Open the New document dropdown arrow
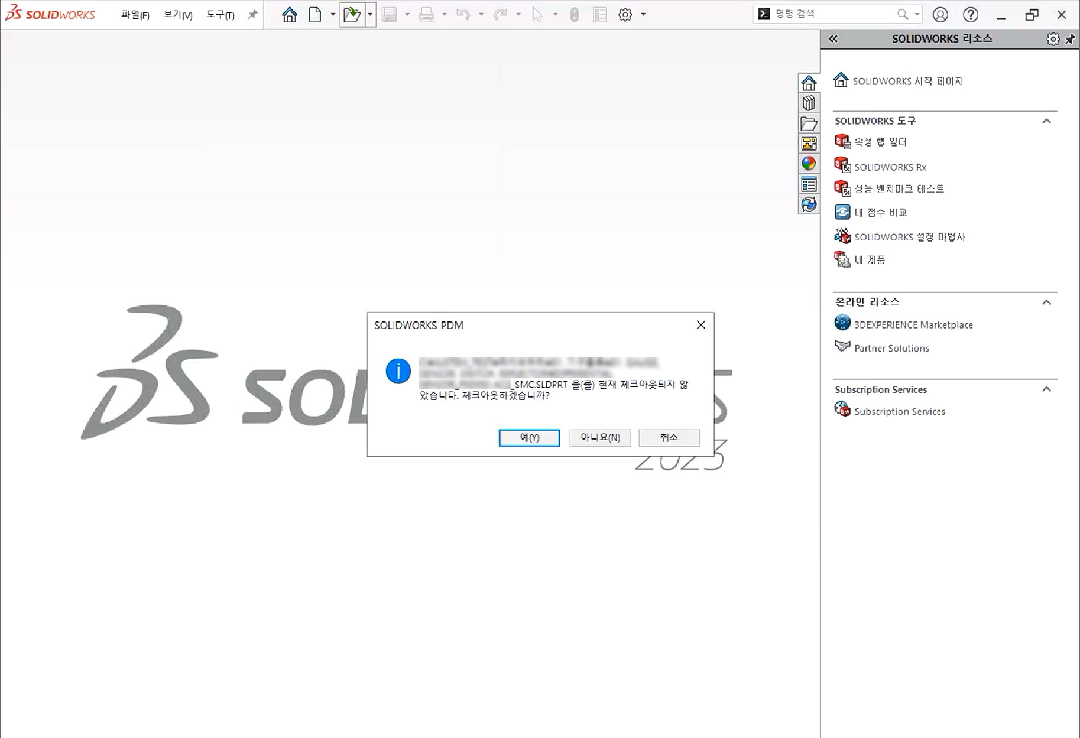 click(333, 15)
